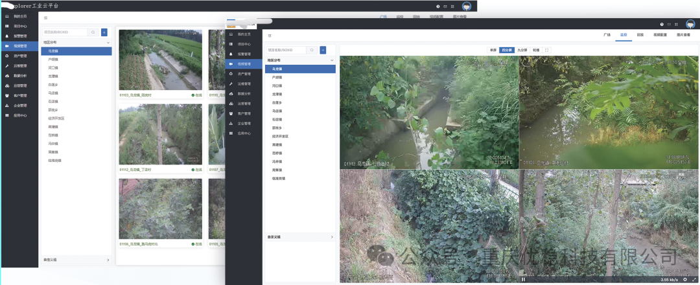Image resolution: width=700 pixels, height=285 pixels.
Task: Open 数据分析 in the far-left sidebar
Action: [20, 76]
